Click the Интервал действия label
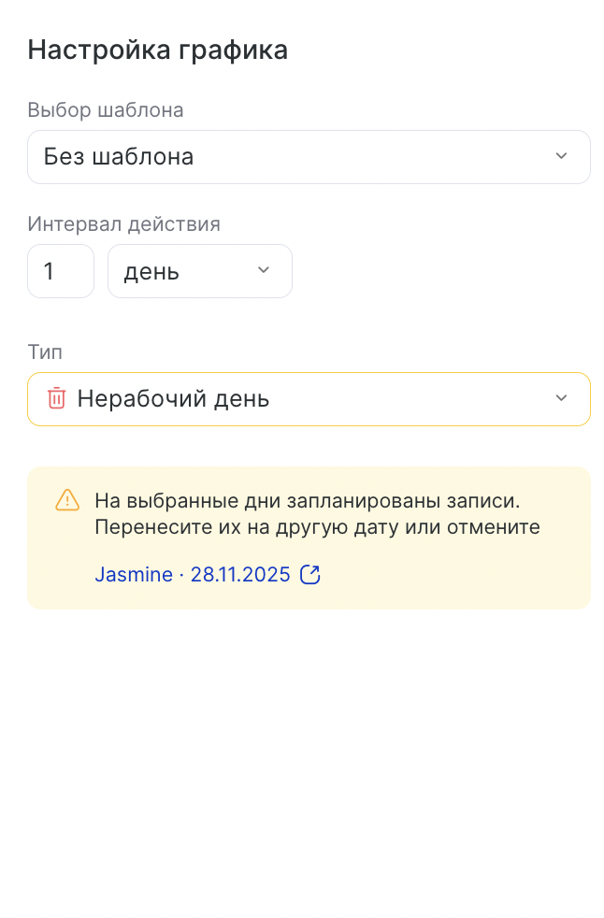Image resolution: width=604 pixels, height=918 pixels. coord(123,224)
